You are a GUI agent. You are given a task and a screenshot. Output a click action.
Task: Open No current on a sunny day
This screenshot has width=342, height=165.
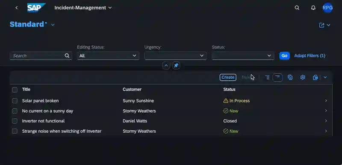(47, 111)
